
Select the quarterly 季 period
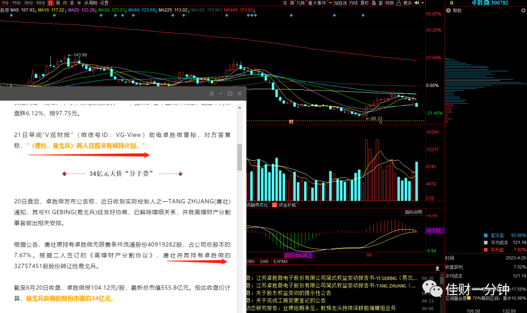[x=72, y=3]
